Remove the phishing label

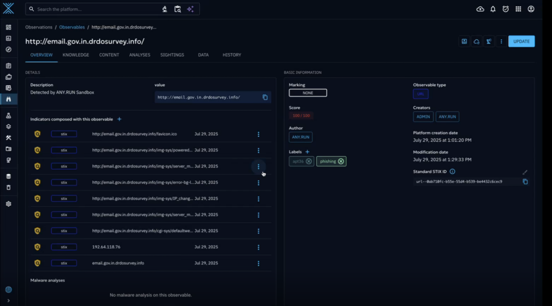[341, 161]
